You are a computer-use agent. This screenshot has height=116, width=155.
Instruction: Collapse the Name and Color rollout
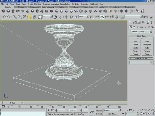click(x=141, y=59)
